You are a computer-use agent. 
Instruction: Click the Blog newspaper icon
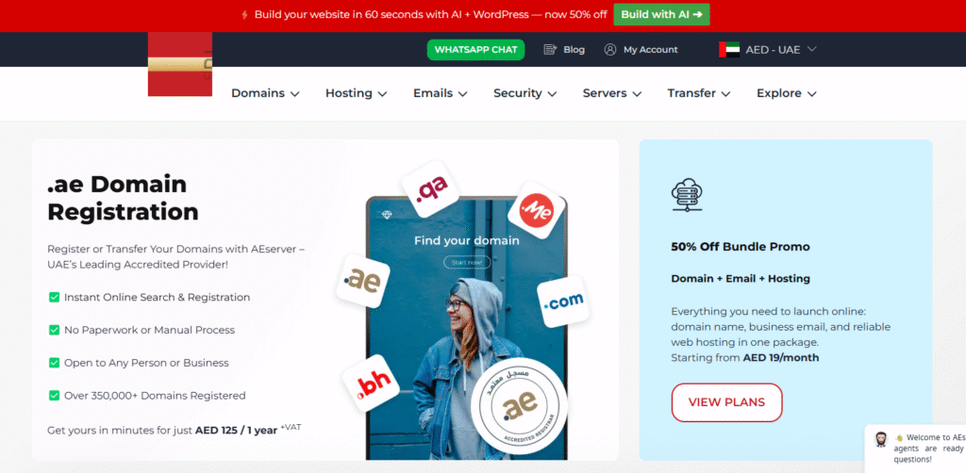click(550, 50)
